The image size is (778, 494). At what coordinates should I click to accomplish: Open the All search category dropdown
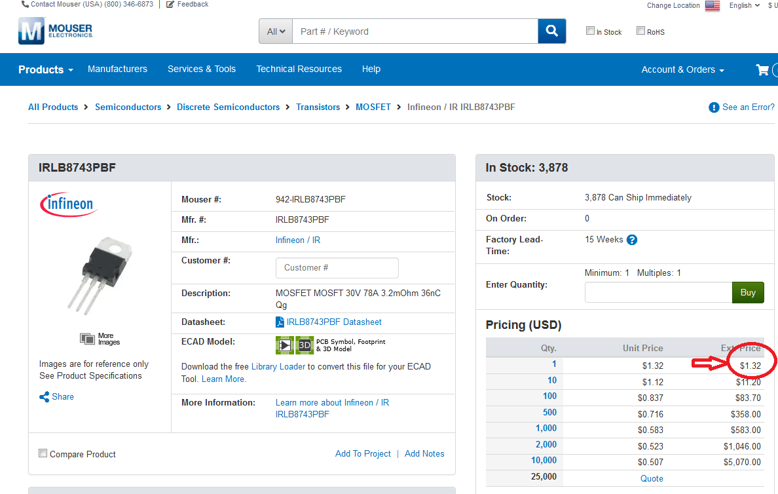tap(276, 31)
